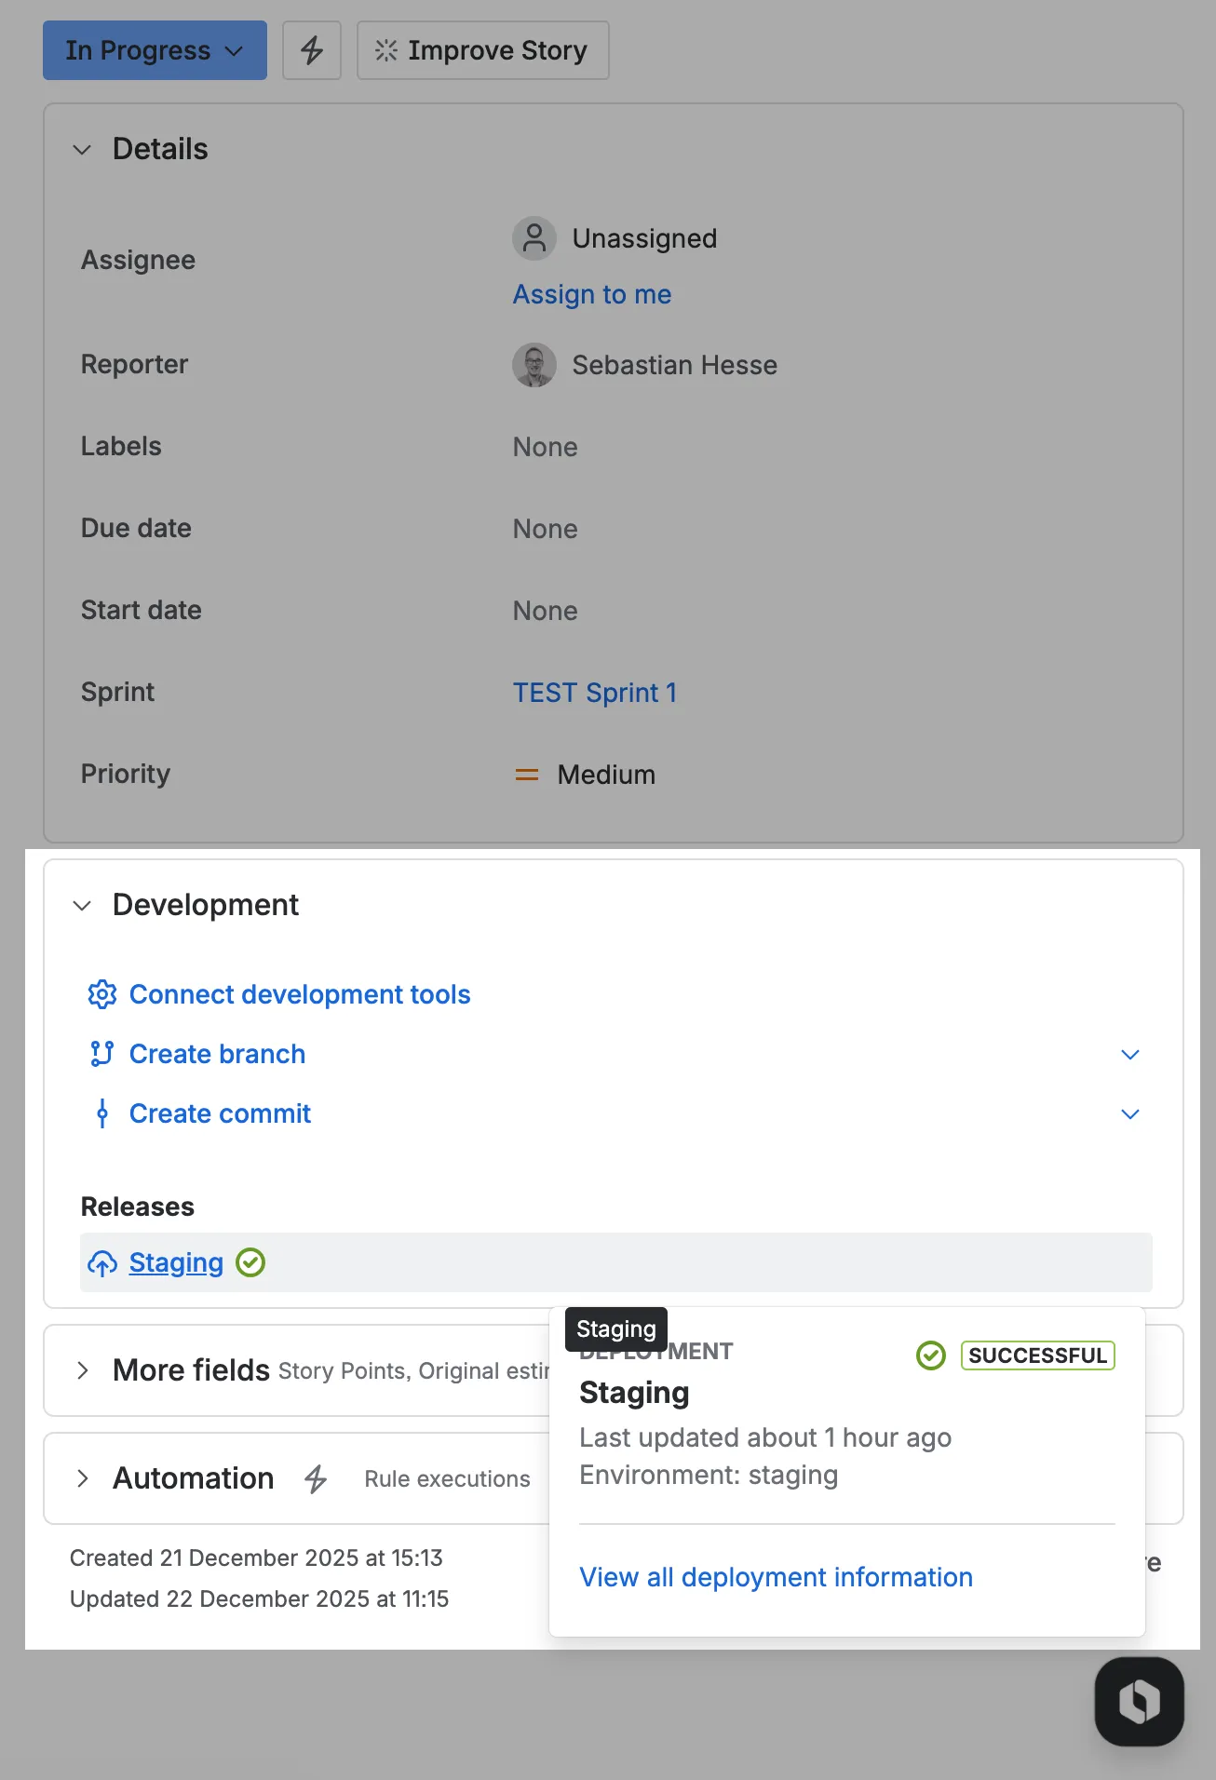Screen dimensions: 1216x1780
Task: Click the Assign to me link
Action: click(591, 294)
